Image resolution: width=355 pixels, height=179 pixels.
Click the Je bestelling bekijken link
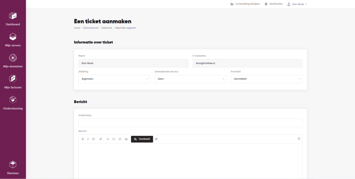click(245, 4)
